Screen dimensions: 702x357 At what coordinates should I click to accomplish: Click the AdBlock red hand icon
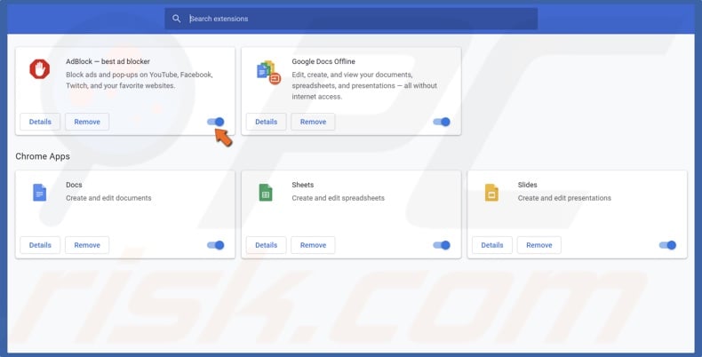(39, 69)
